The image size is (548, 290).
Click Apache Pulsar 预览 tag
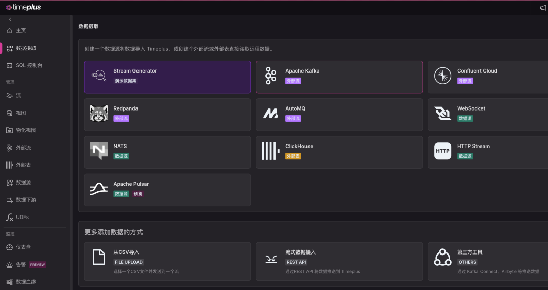[138, 194]
